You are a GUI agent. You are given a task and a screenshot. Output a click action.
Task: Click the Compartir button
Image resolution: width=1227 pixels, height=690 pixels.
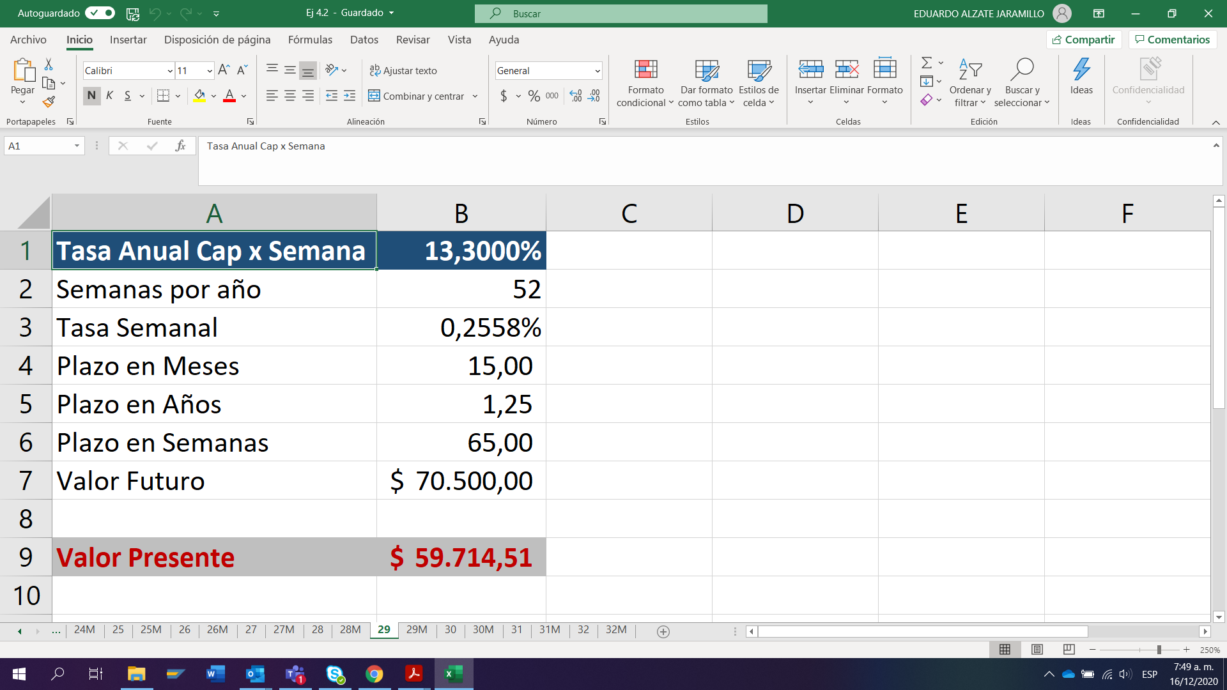[x=1083, y=39]
